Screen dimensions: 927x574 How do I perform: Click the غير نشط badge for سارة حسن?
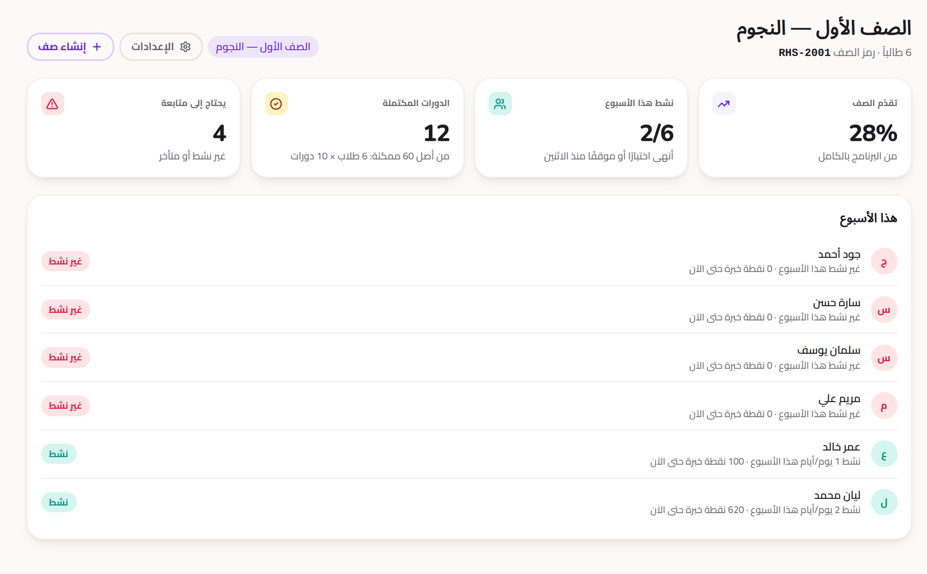tap(65, 310)
